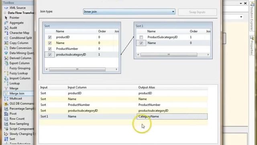
Task: Click the Output Alias column header
Action: [x=147, y=87]
